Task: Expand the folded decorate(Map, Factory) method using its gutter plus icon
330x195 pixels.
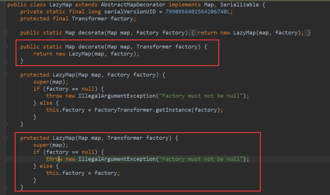Action: [x=5, y=33]
